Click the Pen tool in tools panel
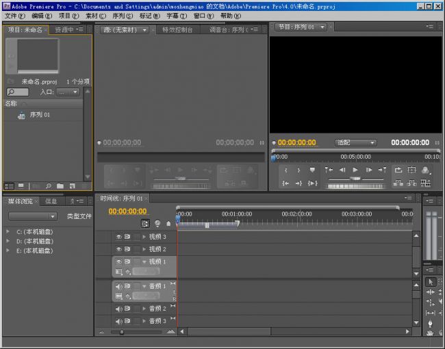Screen dimensions: 445x349 [x=431, y=323]
